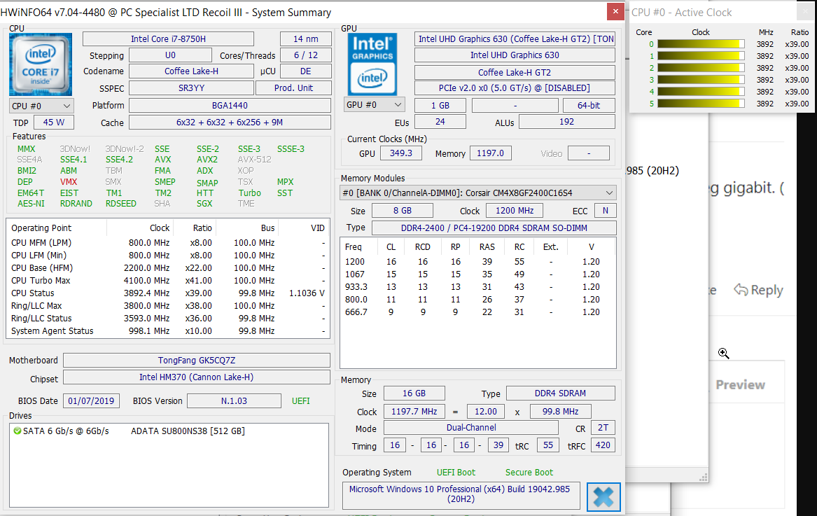Click the Cache 6x32 + 6x32 field
Screen dimensions: 817x516
point(230,123)
